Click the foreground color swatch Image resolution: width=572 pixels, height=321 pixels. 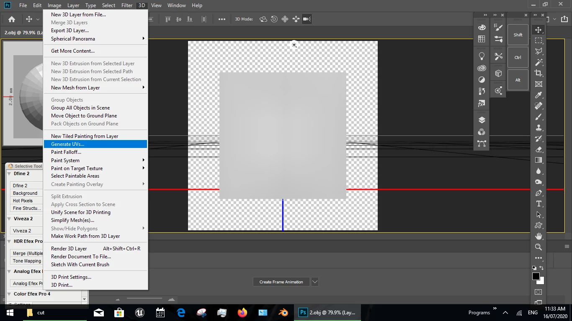(x=536, y=277)
